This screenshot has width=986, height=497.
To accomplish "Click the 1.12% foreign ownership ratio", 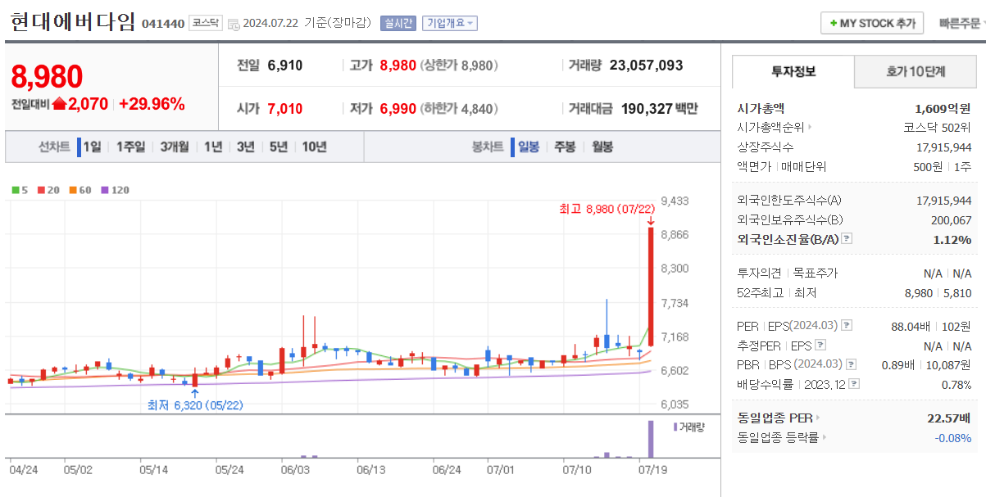I will [x=952, y=239].
